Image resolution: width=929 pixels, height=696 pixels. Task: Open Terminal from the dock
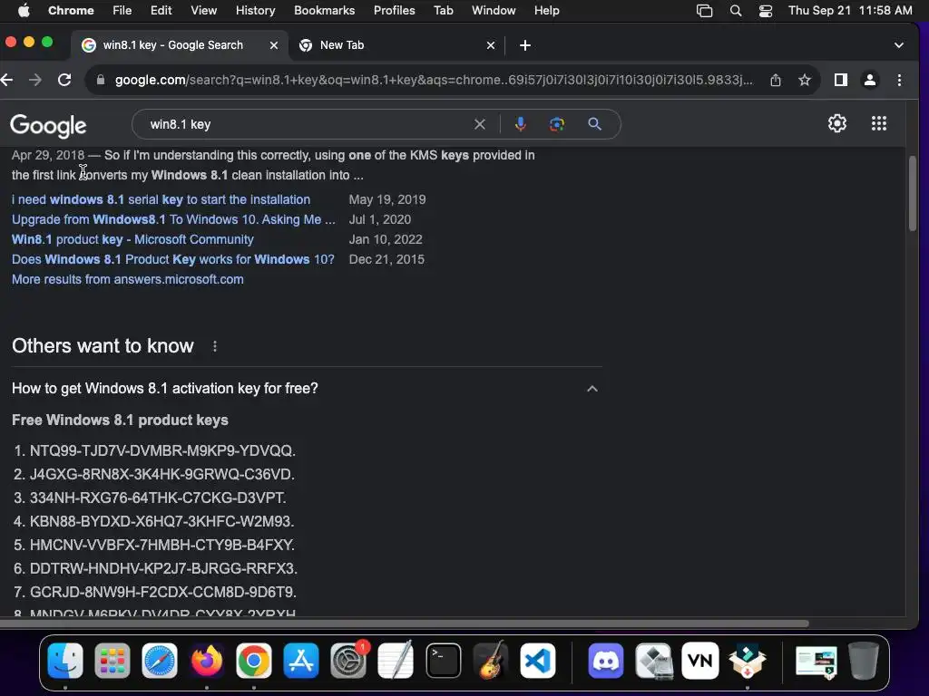[443, 661]
